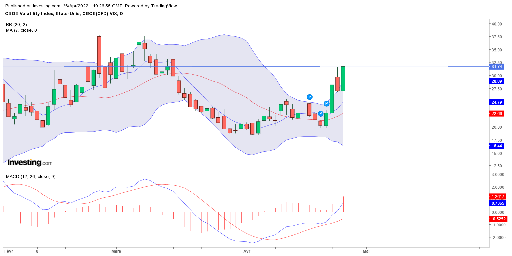Viewport: 512px width, 256px height.
Task: Click the MACD value label 1.2617
Action: click(498, 196)
